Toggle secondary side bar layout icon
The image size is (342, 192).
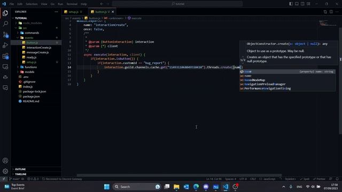302,4
